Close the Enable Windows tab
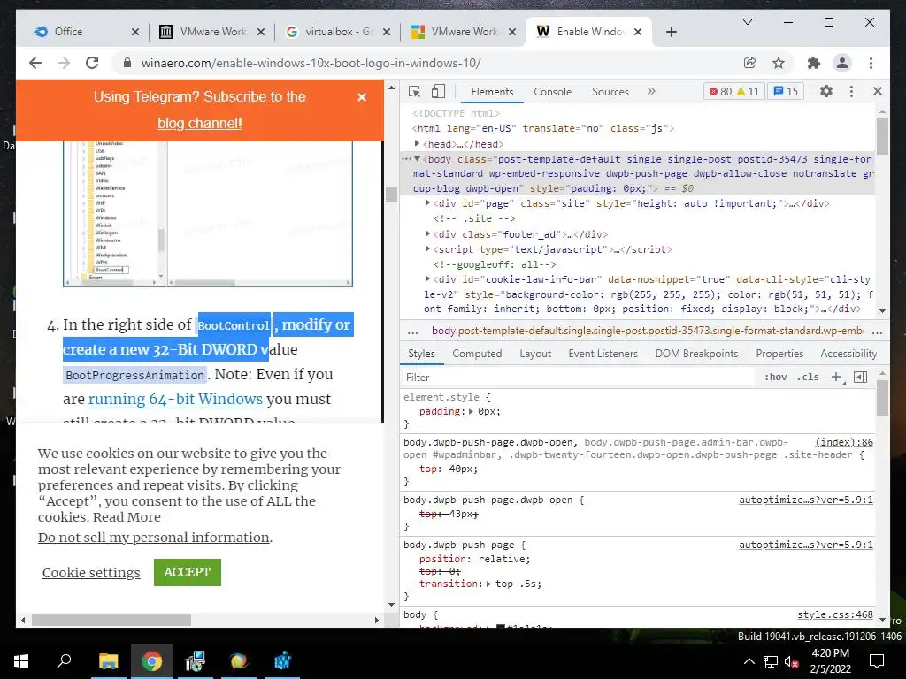This screenshot has height=679, width=906. point(637,32)
